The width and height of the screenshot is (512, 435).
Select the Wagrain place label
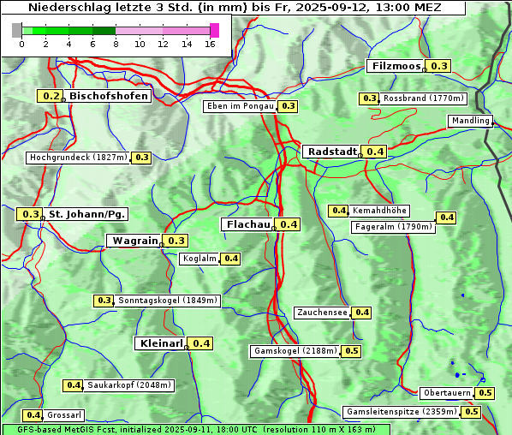[x=134, y=241]
